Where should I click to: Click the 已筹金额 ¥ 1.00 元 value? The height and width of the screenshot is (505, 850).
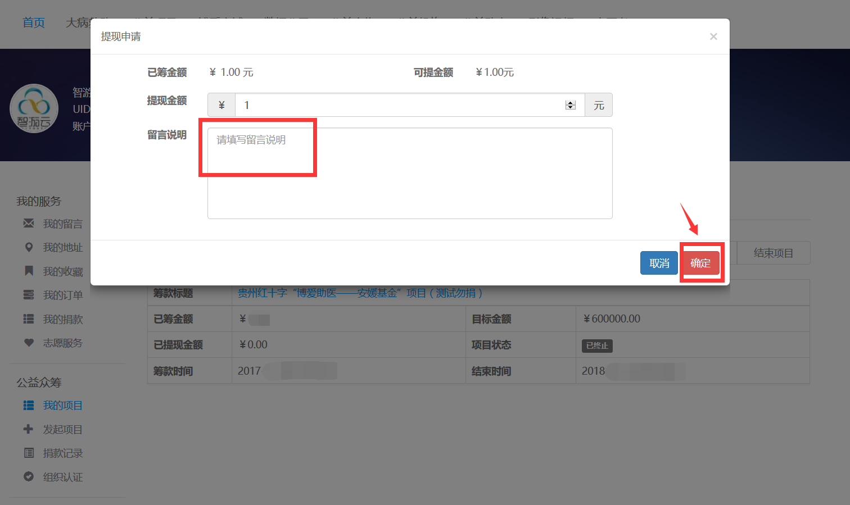[231, 72]
